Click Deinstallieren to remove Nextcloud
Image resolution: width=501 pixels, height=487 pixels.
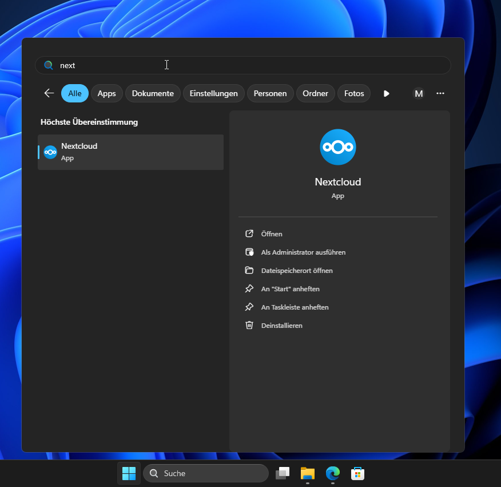(281, 326)
